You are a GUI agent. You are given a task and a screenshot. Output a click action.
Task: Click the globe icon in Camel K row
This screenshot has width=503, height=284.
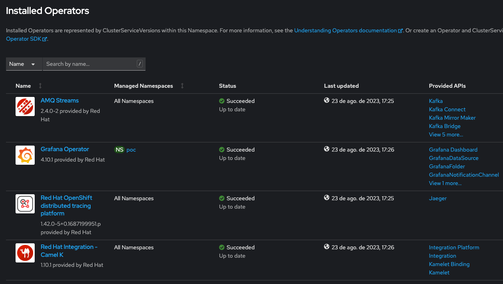[327, 247]
